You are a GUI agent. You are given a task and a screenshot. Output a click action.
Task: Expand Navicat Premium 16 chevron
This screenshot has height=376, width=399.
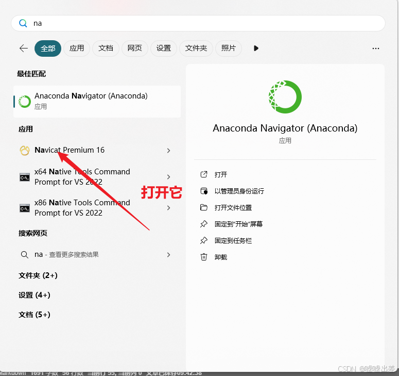[168, 151]
